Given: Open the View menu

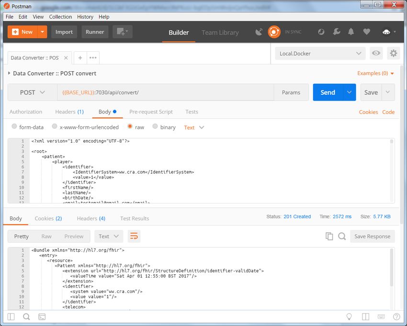Looking at the screenshot, I should click(x=38, y=17).
